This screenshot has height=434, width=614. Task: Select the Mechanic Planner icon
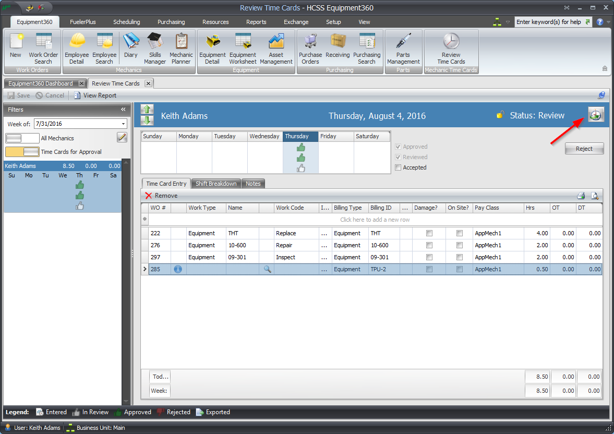(181, 49)
